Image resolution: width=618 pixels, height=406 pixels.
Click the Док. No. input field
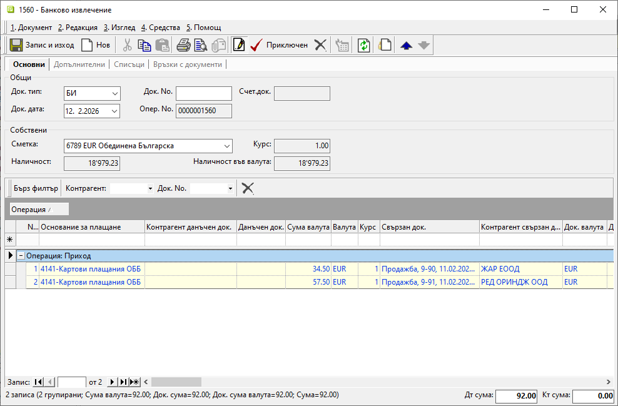point(203,93)
